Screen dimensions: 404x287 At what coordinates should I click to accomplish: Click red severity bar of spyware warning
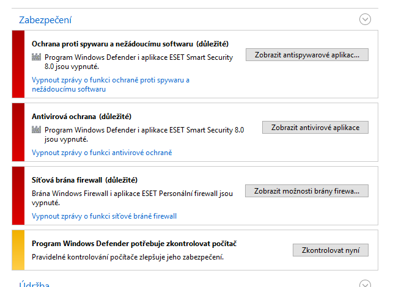(18, 64)
